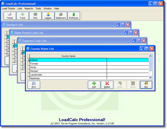Image resolution: width=167 pixels, height=129 pixels.
Task: Maximize the Expense Code List window
Action: pyautogui.click(x=139, y=41)
